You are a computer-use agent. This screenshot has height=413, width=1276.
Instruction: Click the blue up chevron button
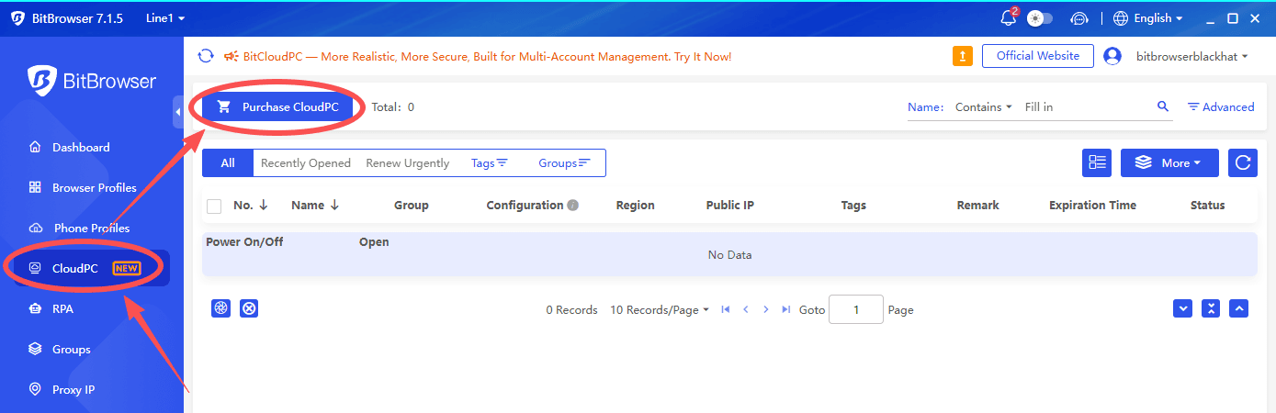tap(1239, 308)
